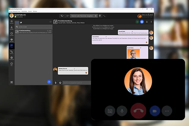The width and height of the screenshot is (189, 126).
Task: Open the Anrufliste call history
Action: (x=12, y=34)
